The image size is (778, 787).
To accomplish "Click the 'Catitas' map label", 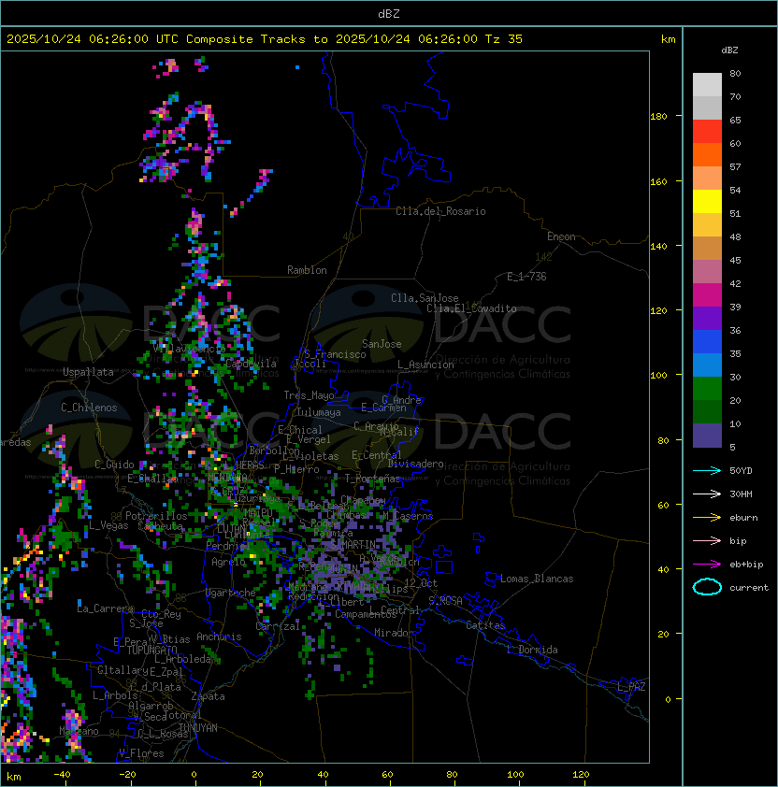I will pyautogui.click(x=485, y=625).
